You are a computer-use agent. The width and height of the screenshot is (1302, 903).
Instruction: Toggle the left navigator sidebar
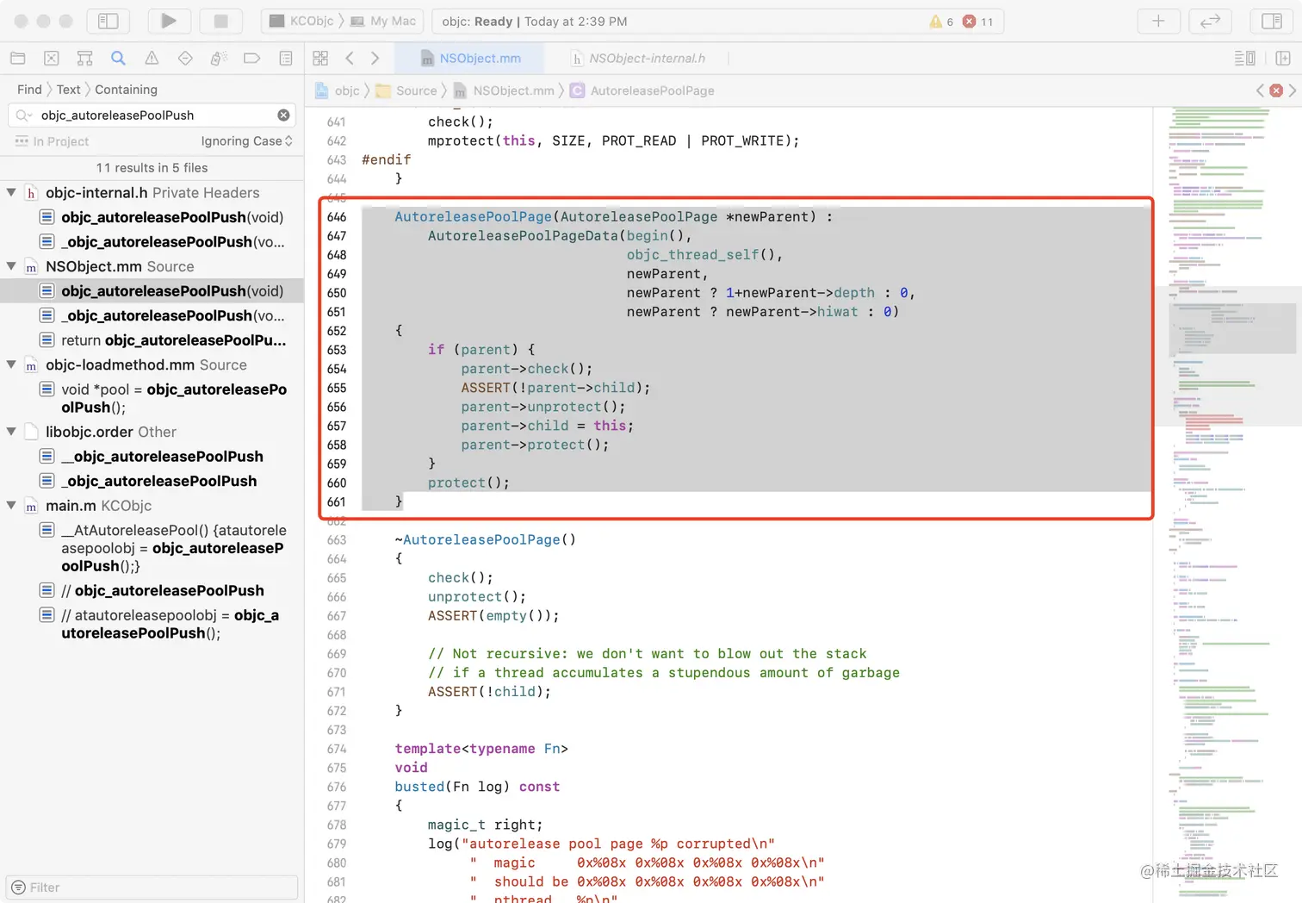pos(108,21)
